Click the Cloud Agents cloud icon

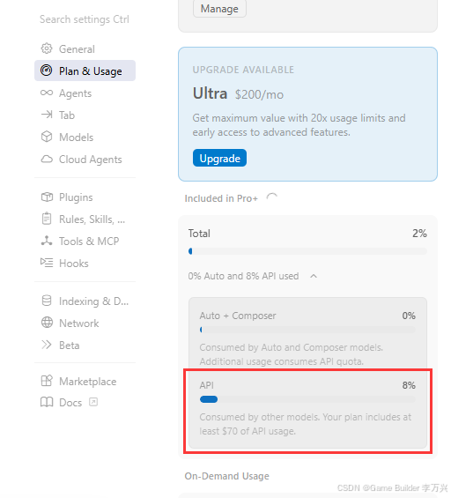click(47, 160)
